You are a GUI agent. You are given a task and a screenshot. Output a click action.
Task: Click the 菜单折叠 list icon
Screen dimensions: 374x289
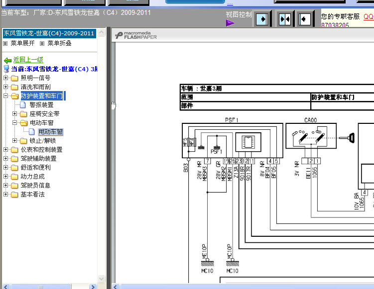42,43
